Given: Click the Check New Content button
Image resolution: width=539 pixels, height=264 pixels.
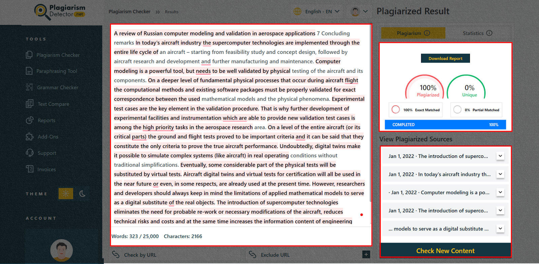Looking at the screenshot, I should click(x=445, y=251).
